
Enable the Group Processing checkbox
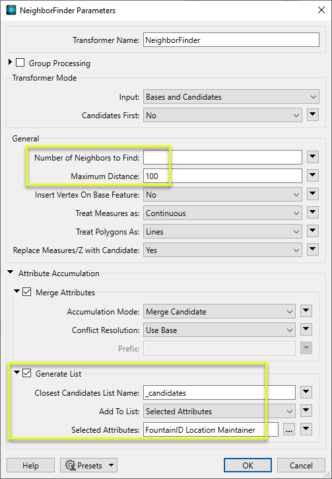click(x=20, y=63)
